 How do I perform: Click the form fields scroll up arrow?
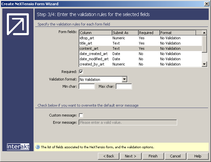click(204, 33)
